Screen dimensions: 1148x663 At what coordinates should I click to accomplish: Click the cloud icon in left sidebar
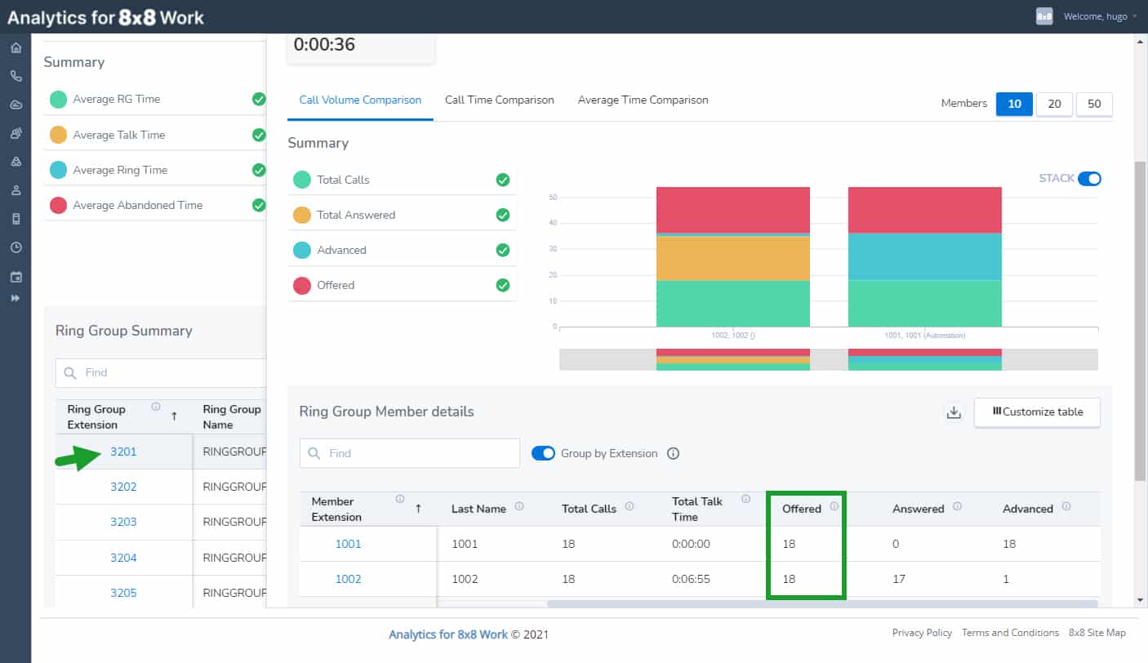[x=16, y=105]
